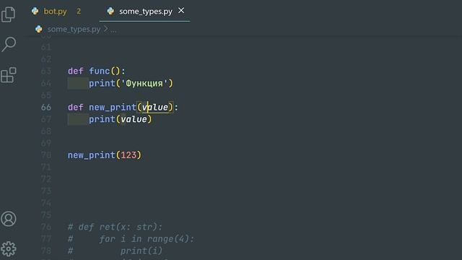The width and height of the screenshot is (462, 260).
Task: Click the value parameter in def new_print
Action: (x=155, y=108)
